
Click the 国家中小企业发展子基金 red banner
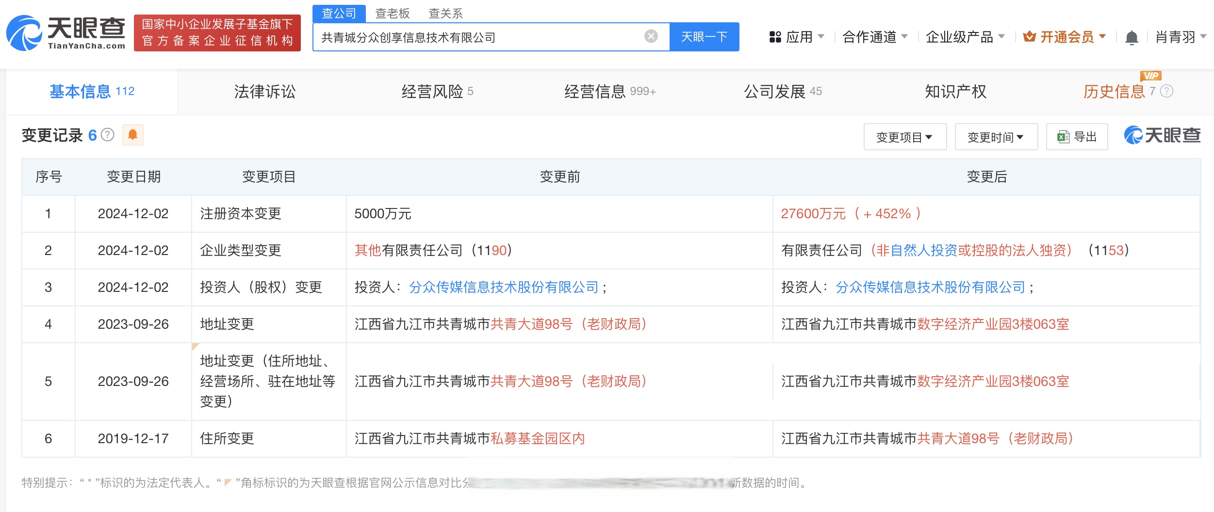pos(217,33)
